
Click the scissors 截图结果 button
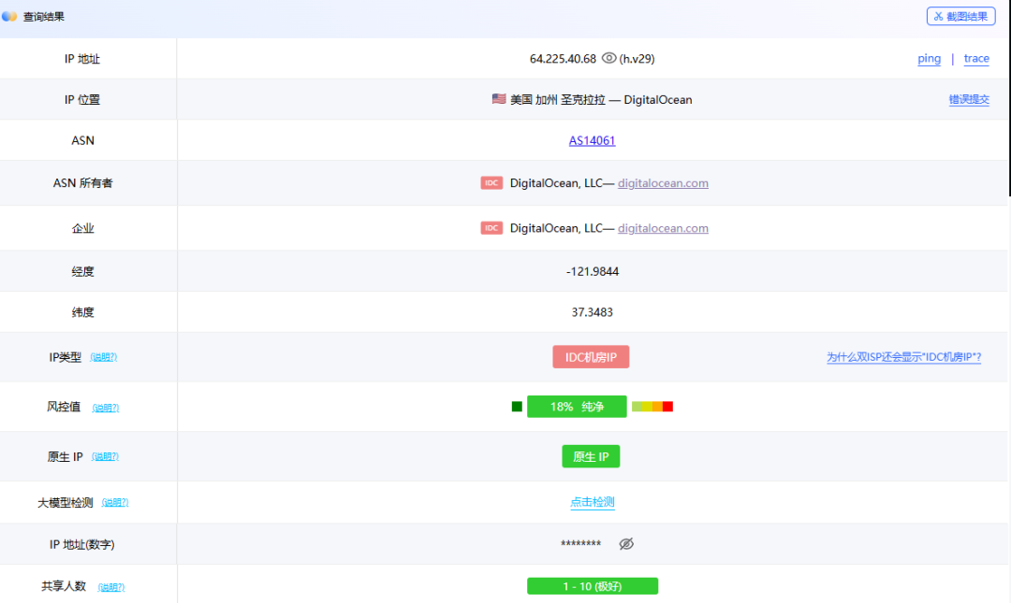tap(960, 16)
